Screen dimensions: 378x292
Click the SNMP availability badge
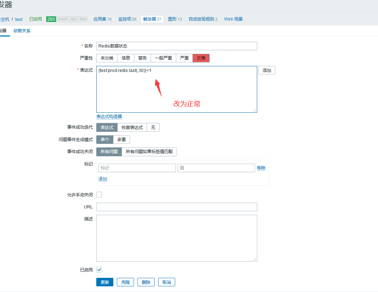click(62, 19)
